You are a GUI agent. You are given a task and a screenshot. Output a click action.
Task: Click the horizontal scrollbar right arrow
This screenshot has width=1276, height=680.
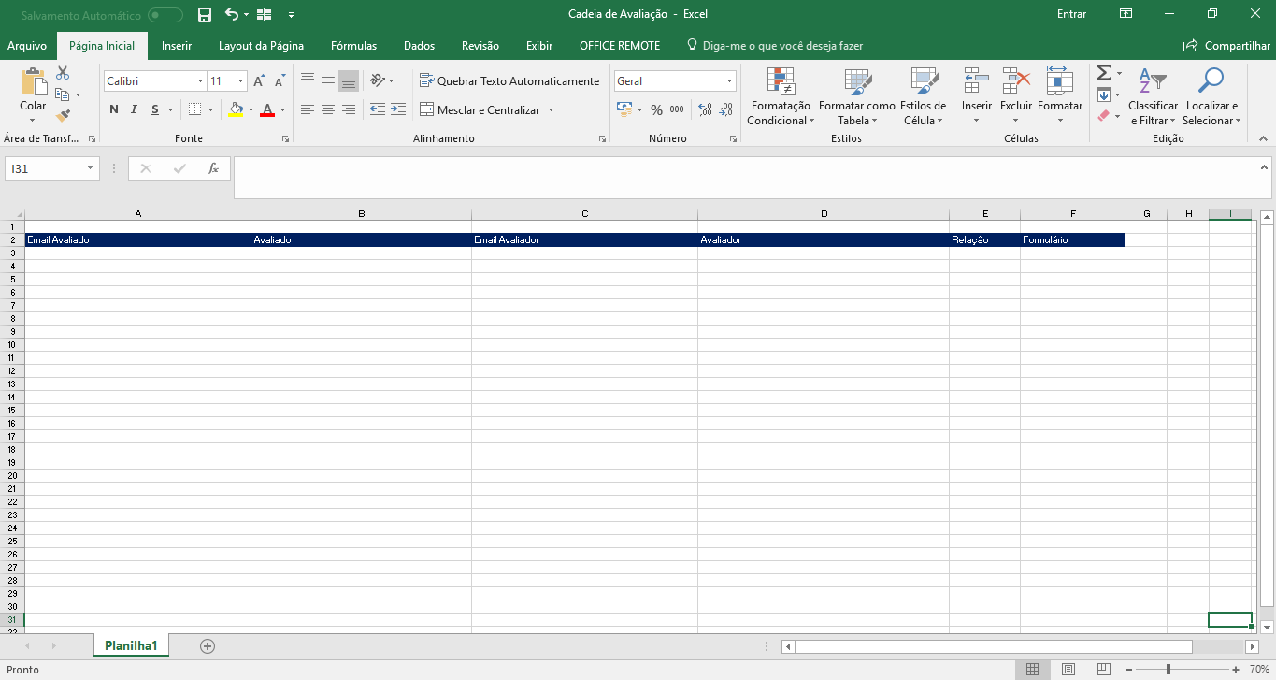click(x=1253, y=646)
